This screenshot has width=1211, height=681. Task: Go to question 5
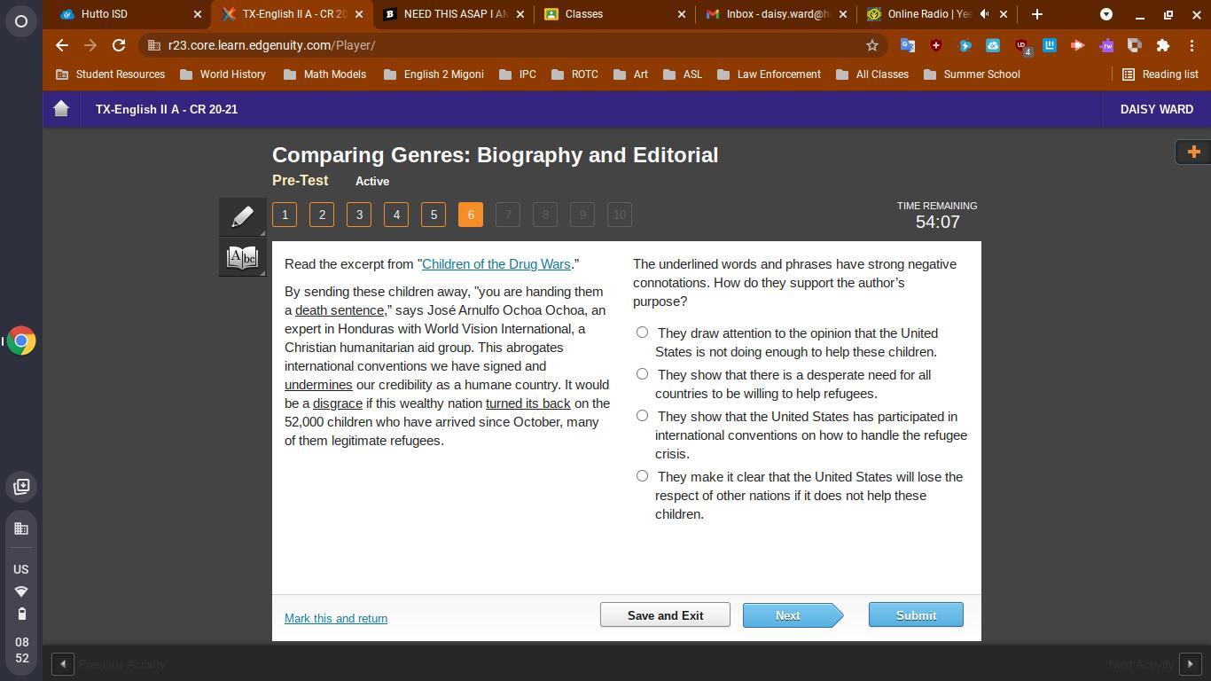pos(434,215)
